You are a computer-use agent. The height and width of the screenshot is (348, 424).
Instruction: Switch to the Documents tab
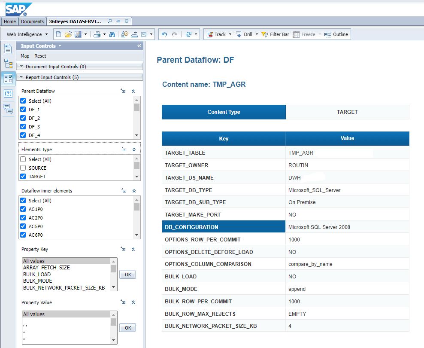click(32, 21)
